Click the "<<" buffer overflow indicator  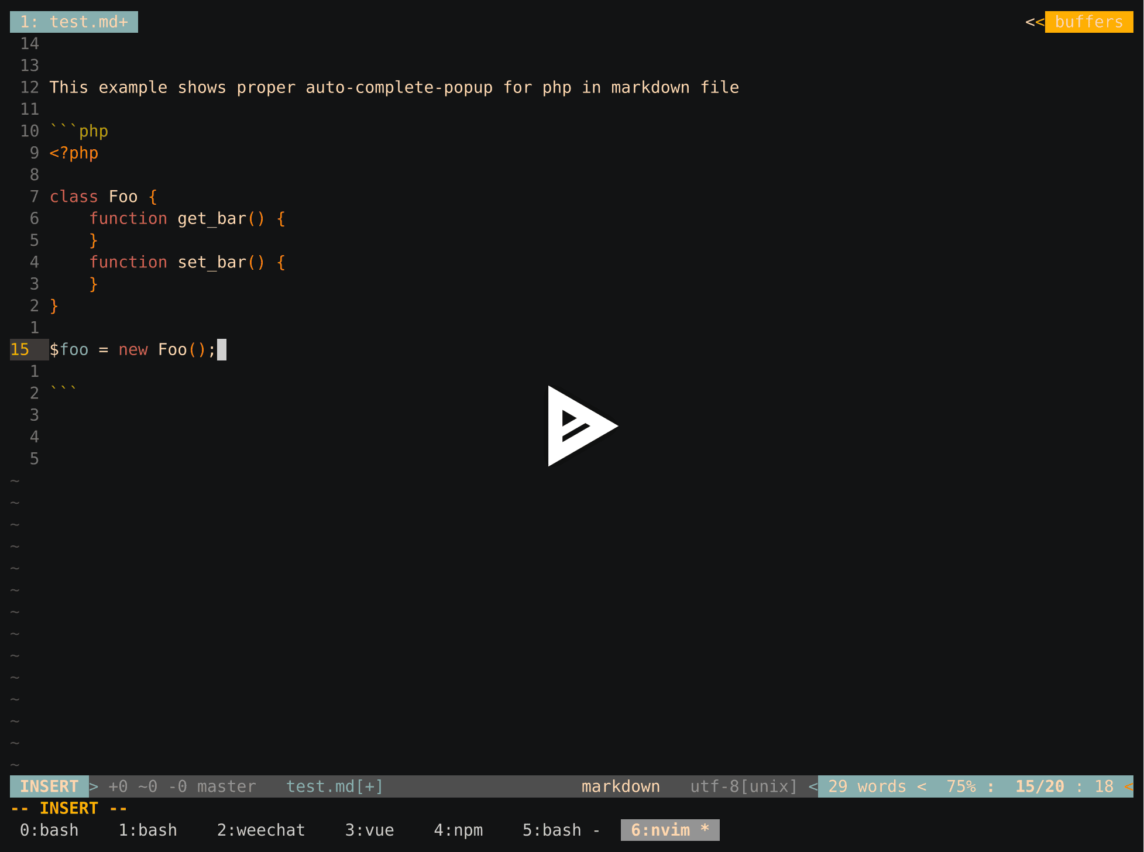(x=1034, y=22)
